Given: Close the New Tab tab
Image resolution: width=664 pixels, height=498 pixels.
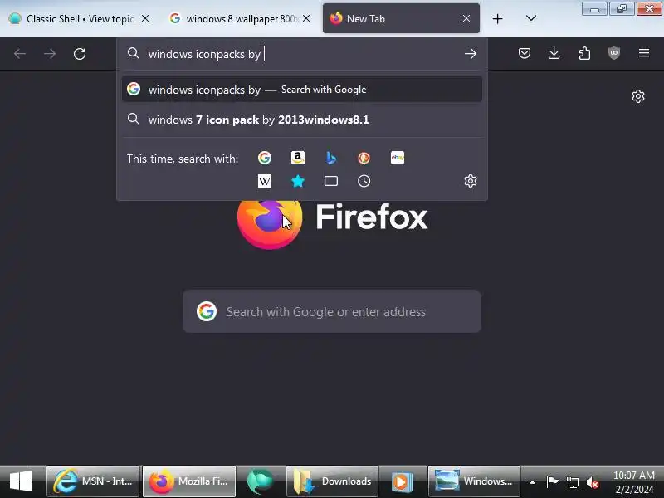Looking at the screenshot, I should click(466, 18).
